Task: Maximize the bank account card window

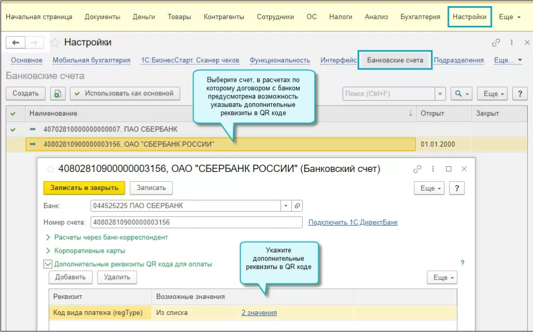Action: point(448,169)
